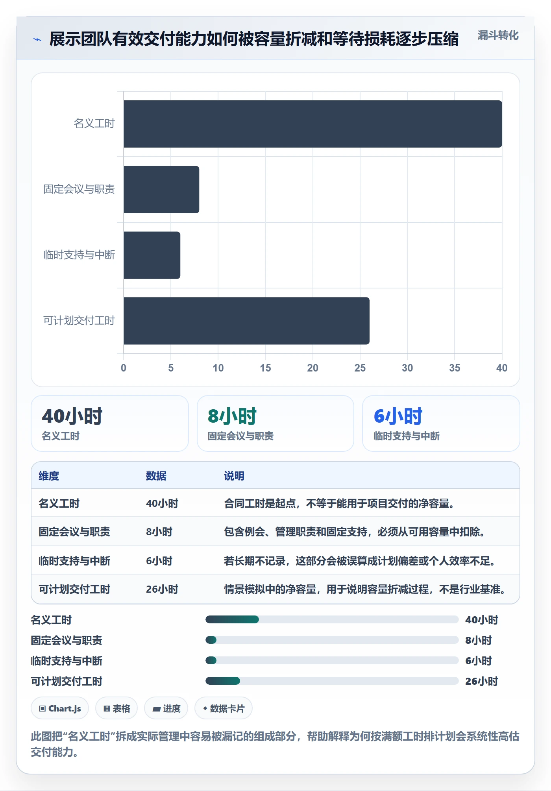551x791 pixels.
Task: Click description starting 情景模拟中的净容量
Action: (x=365, y=589)
